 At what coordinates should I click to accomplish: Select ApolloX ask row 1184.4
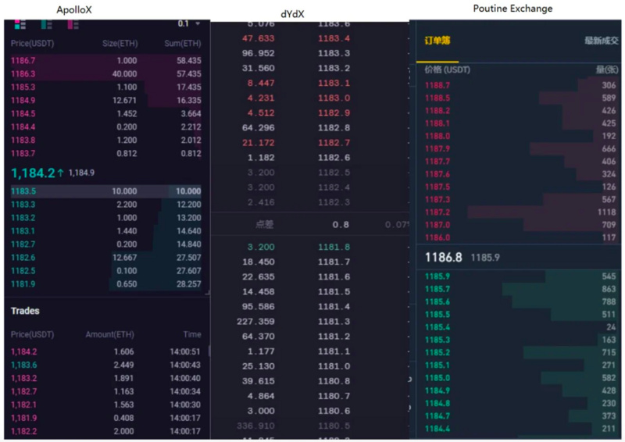pos(106,127)
